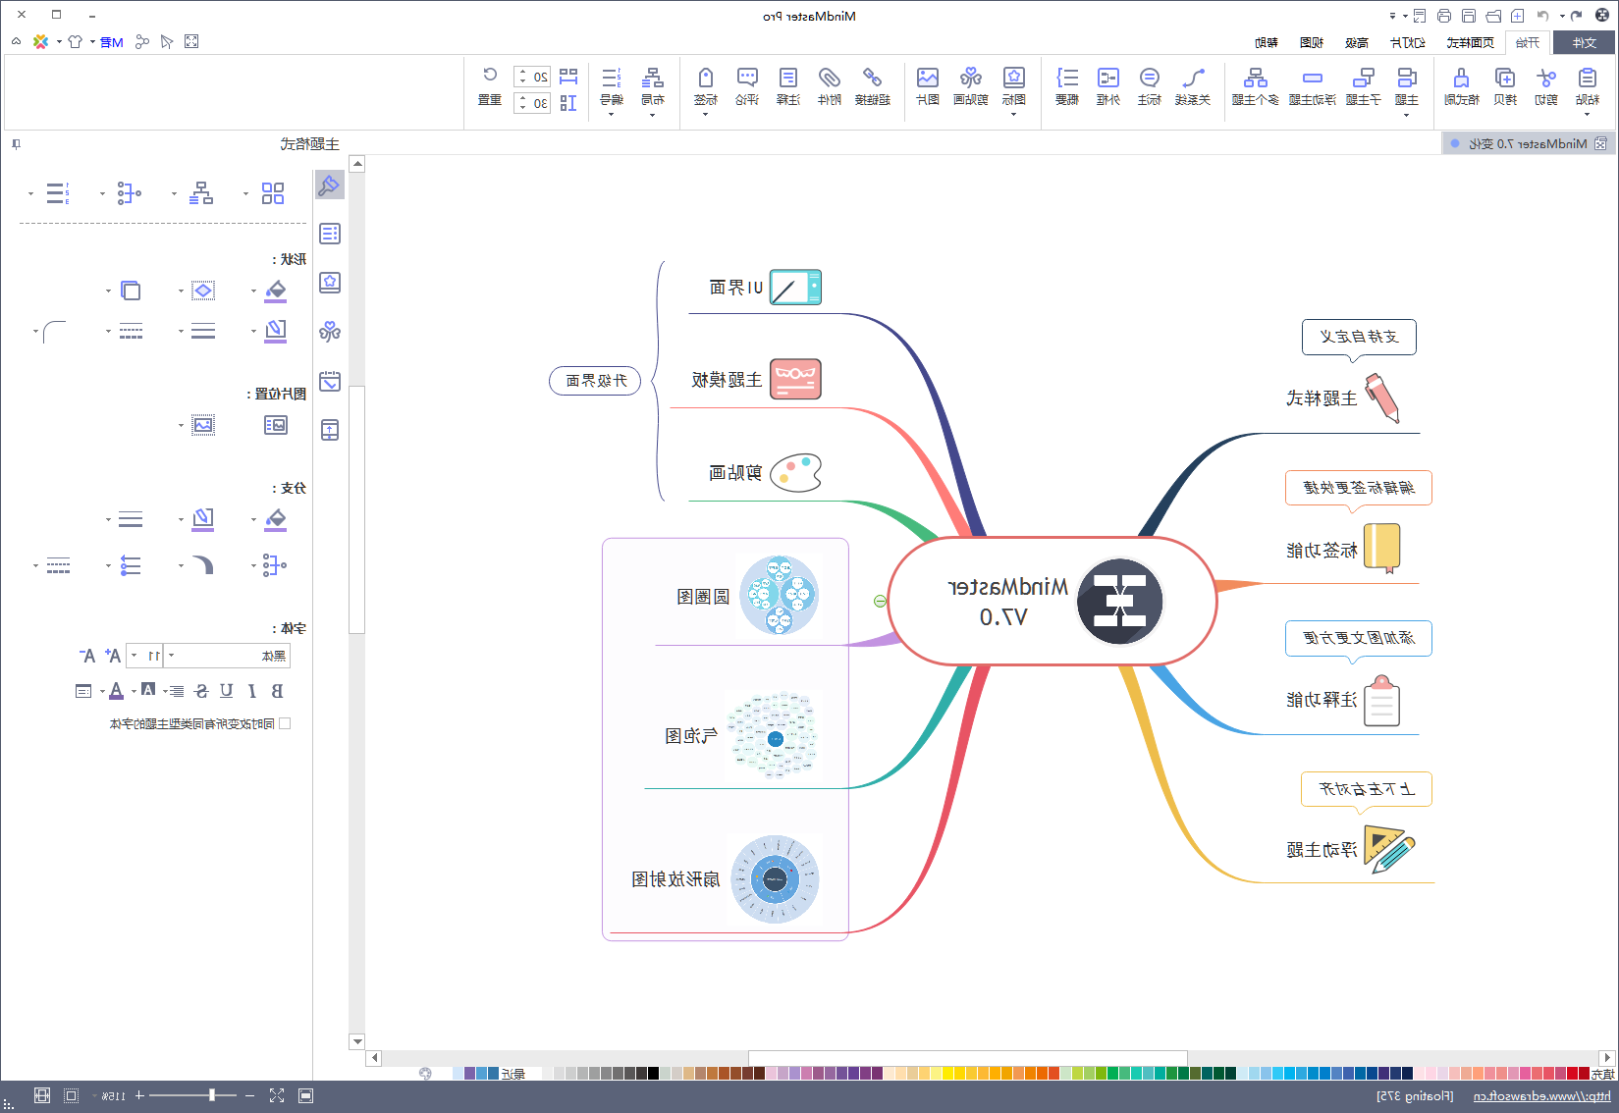The image size is (1619, 1113).
Task: Add a Note (注释)
Action: coord(787,86)
